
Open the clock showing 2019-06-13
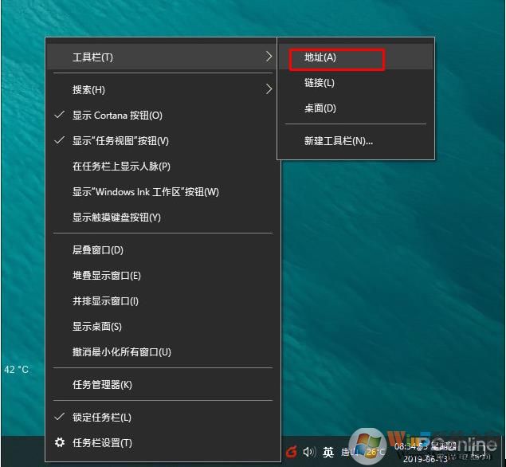point(426,452)
